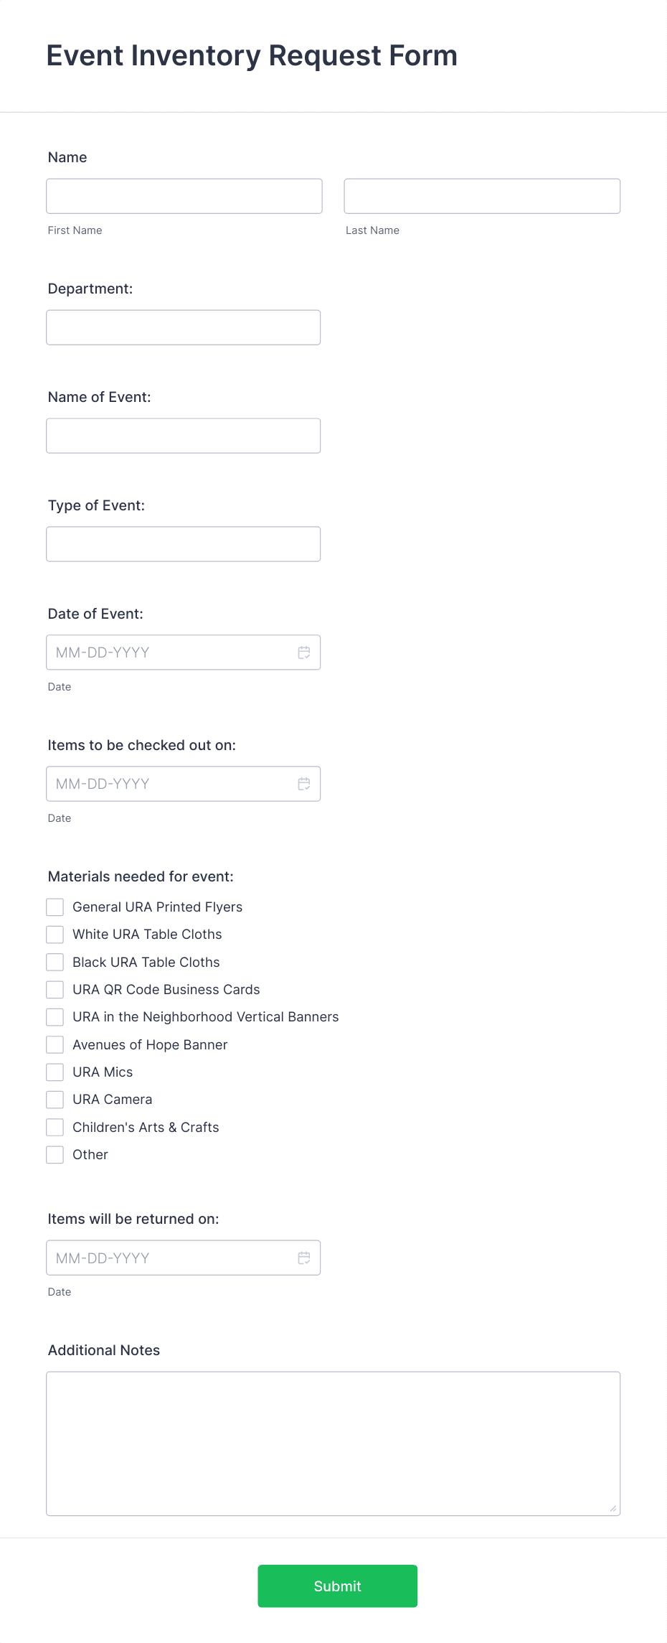Select White URA Table Cloths material

coord(55,934)
